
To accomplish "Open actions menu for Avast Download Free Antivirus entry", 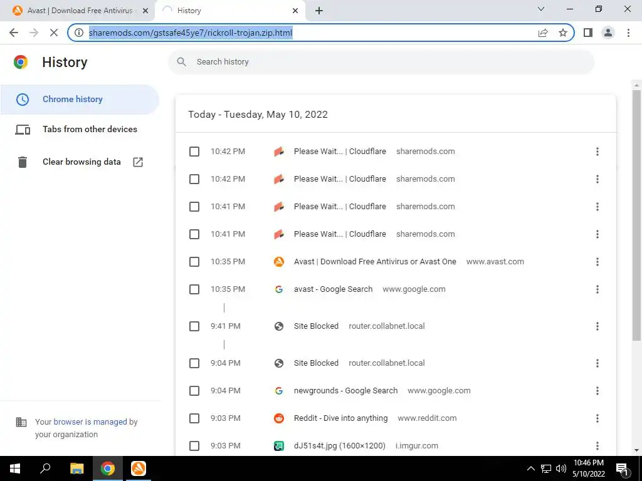I will click(597, 262).
